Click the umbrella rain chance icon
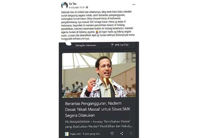Screen dimensions: 198x138 pos(112,45)
